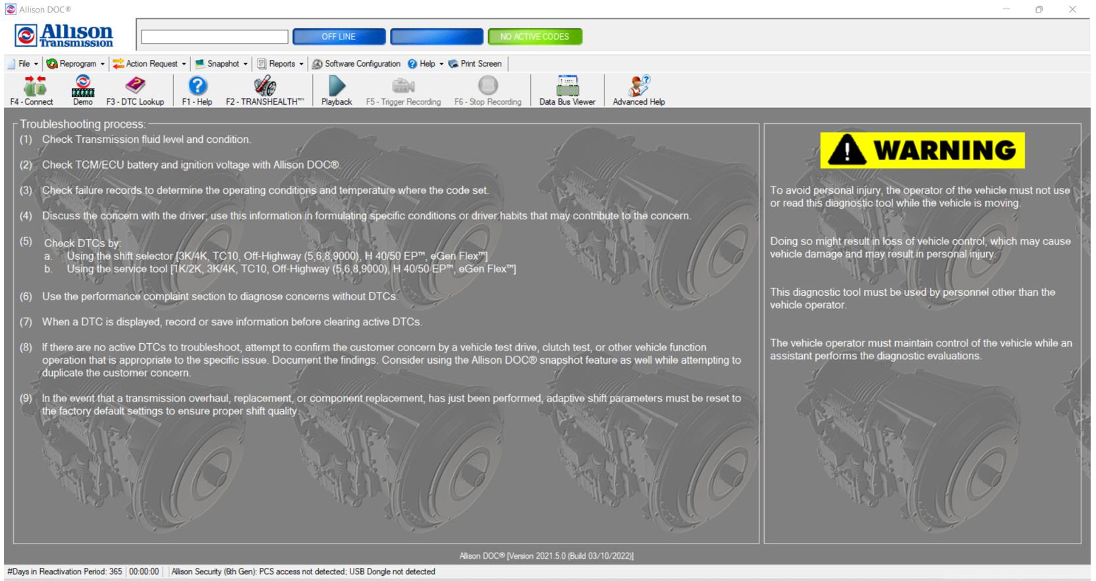
Task: Click the 'Using the service tool' line
Action: pyautogui.click(x=291, y=269)
